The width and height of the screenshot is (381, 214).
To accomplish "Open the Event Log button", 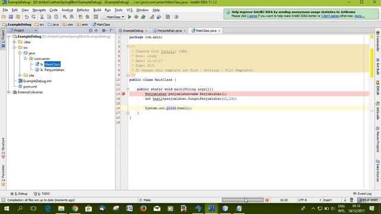I will click(x=362, y=194).
